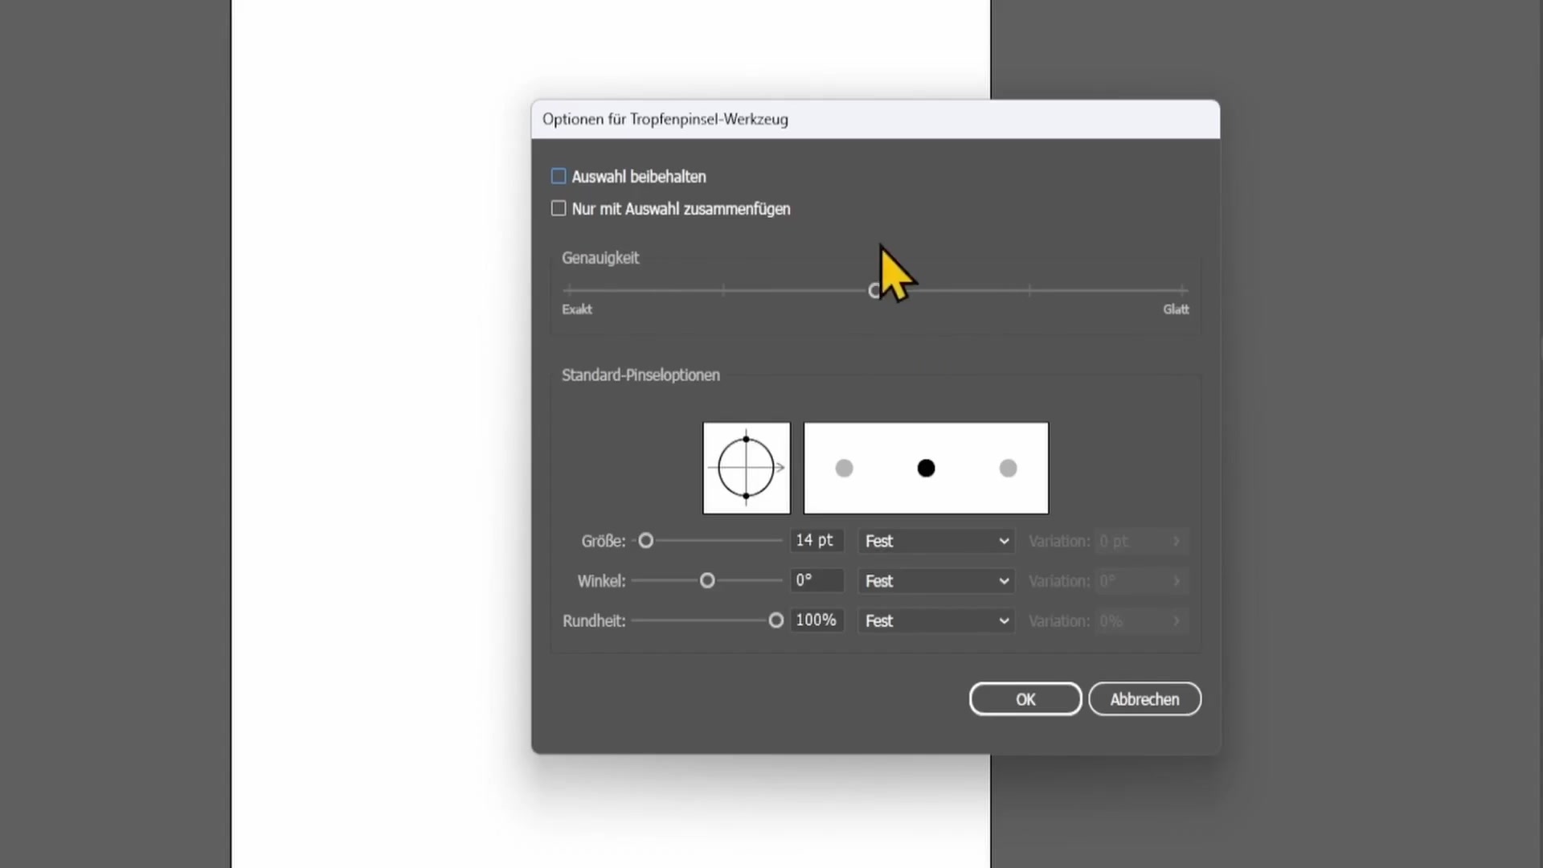1543x868 pixels.
Task: Check Nur mit Auswahl zusammenfügen option
Action: [x=559, y=209]
